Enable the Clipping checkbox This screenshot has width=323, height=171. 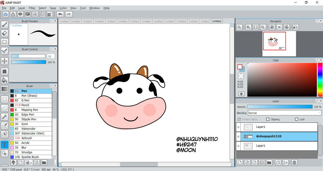[x=268, y=119]
